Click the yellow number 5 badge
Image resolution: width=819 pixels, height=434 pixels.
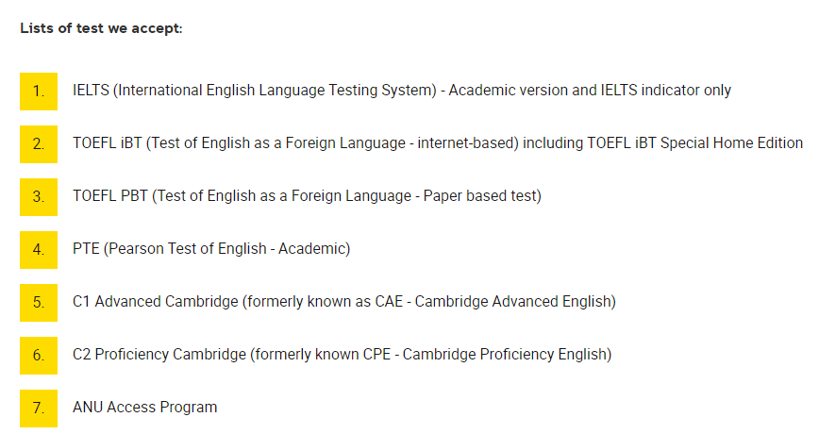[x=39, y=303]
